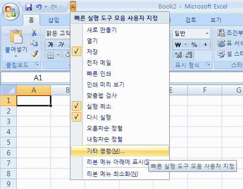The height and width of the screenshot is (189, 243).
Task: Click the Save floppy disk icon
Action: pos(29,7)
